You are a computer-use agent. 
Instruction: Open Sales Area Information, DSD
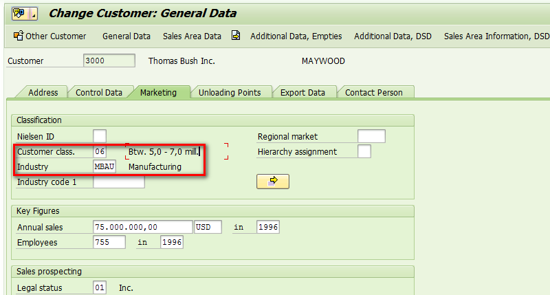(x=496, y=36)
